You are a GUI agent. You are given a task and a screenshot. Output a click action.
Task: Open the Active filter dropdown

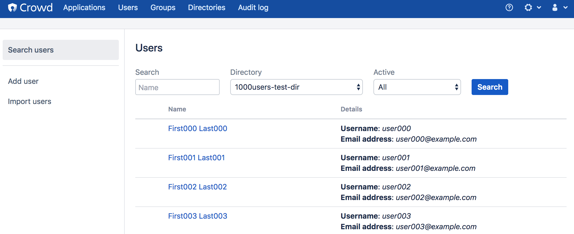tap(417, 87)
